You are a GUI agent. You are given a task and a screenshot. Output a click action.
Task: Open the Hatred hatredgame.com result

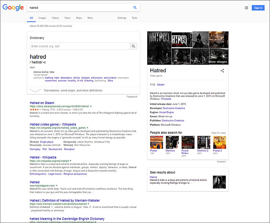pos(35,182)
